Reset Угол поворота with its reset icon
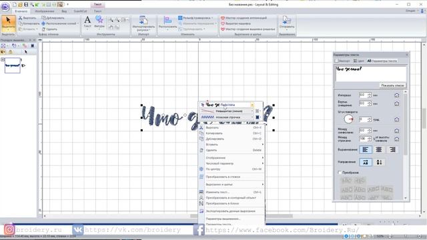The width and height of the screenshot is (427, 240). click(397, 119)
